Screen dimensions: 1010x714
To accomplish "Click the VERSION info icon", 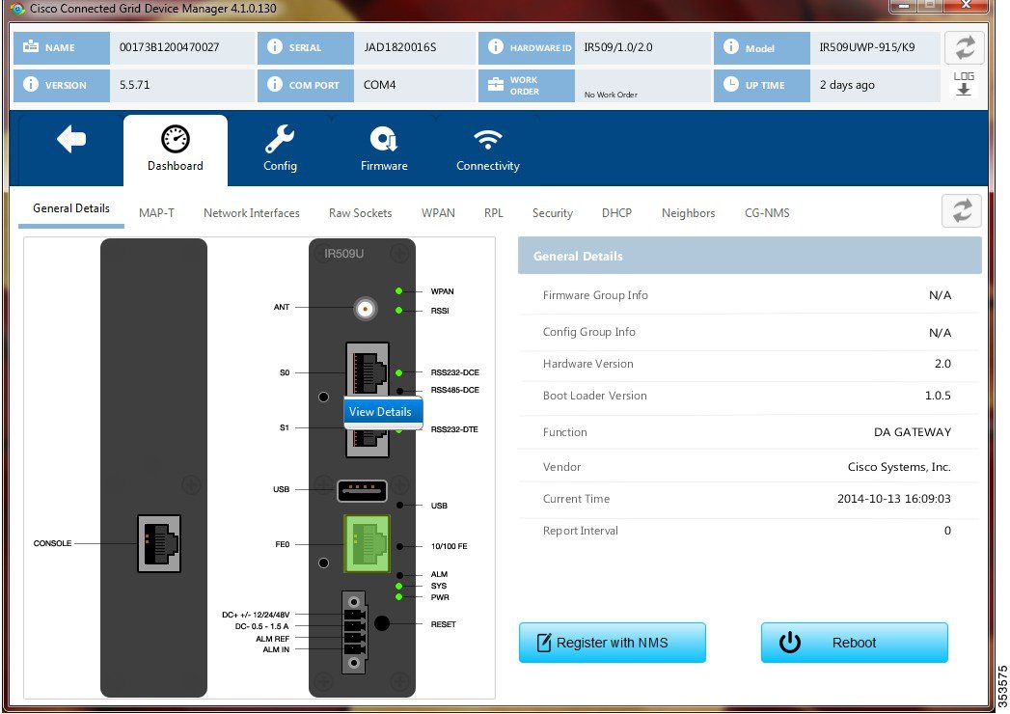I will click(31, 84).
